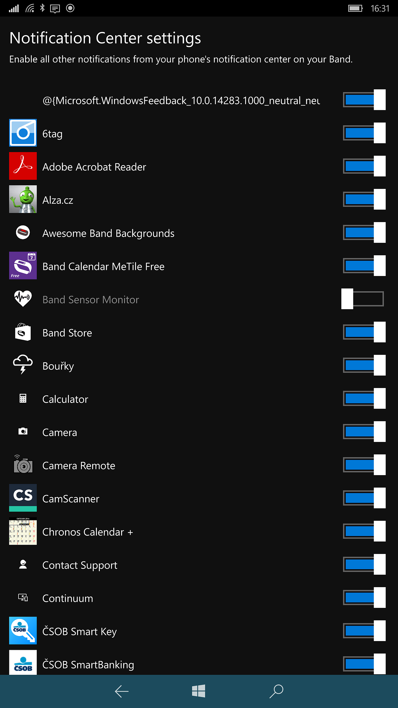Switch off the Bouřky notification toggle
The image size is (398, 708).
point(364,365)
